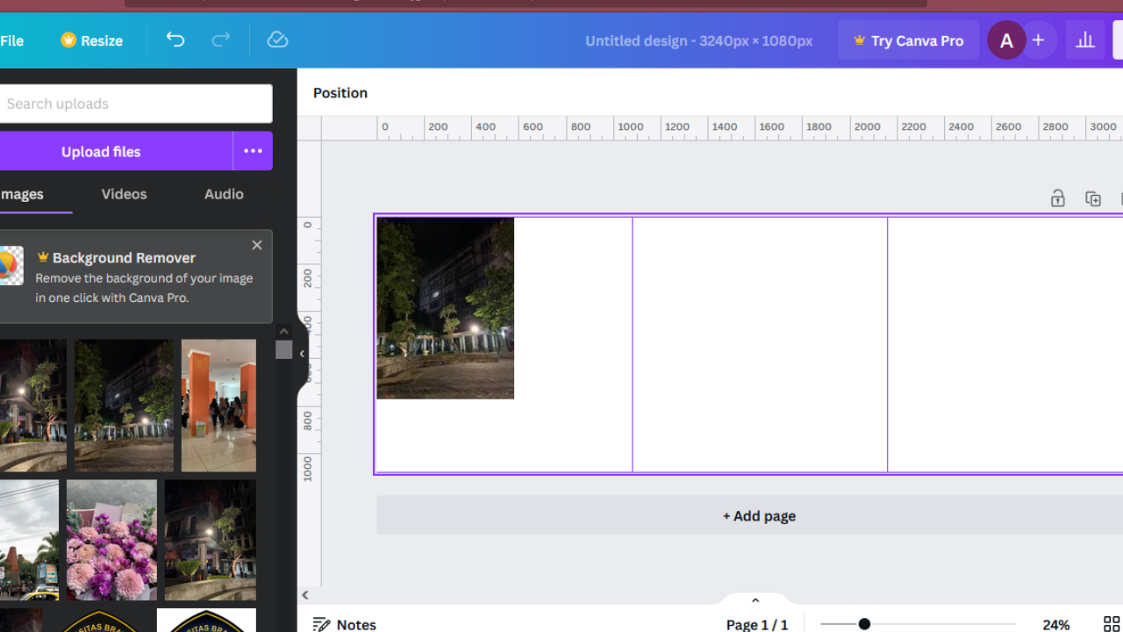1123x632 pixels.
Task: Click the Untitled design title field
Action: (698, 40)
